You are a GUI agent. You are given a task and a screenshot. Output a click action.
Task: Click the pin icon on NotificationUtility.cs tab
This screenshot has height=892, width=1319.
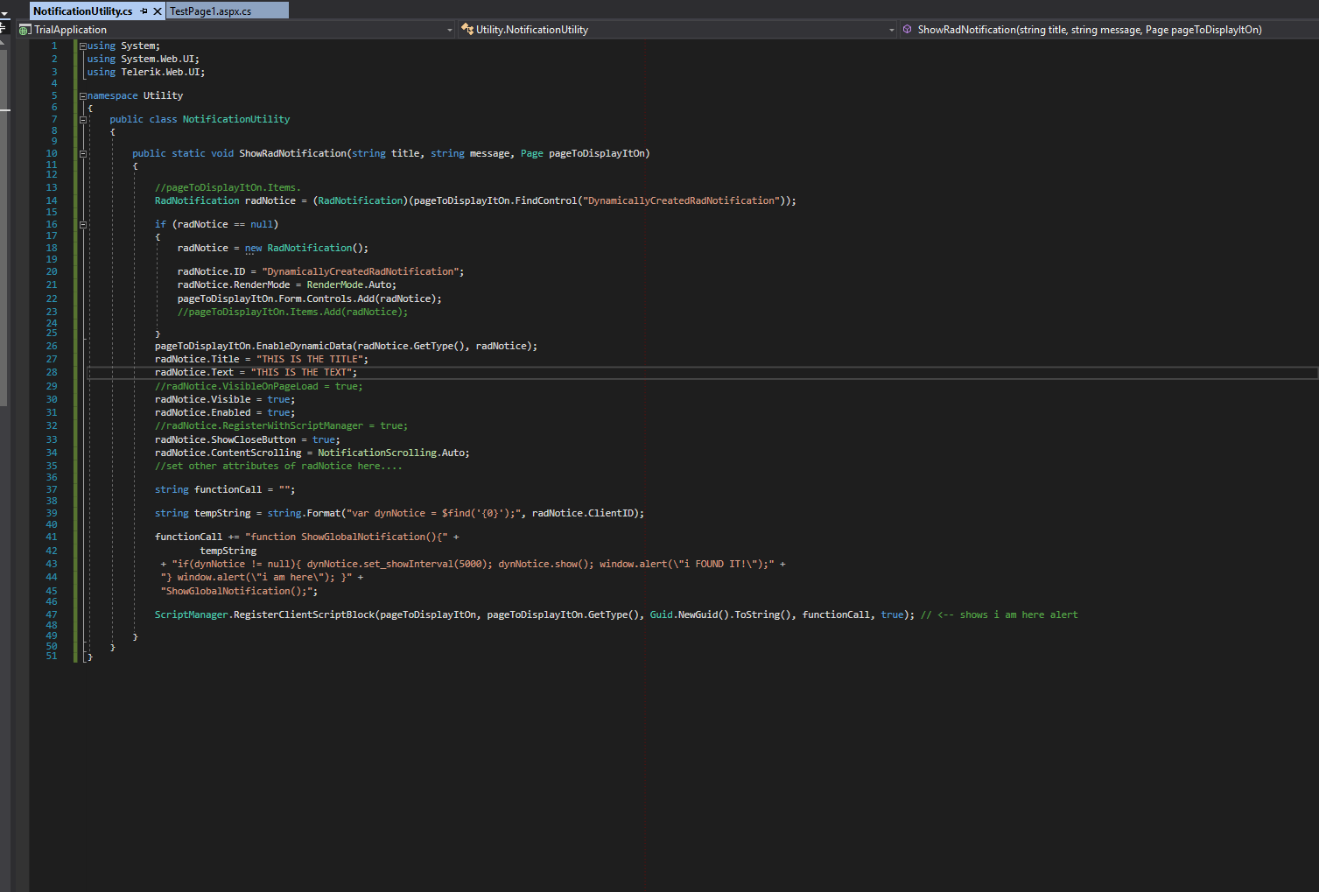coord(144,11)
